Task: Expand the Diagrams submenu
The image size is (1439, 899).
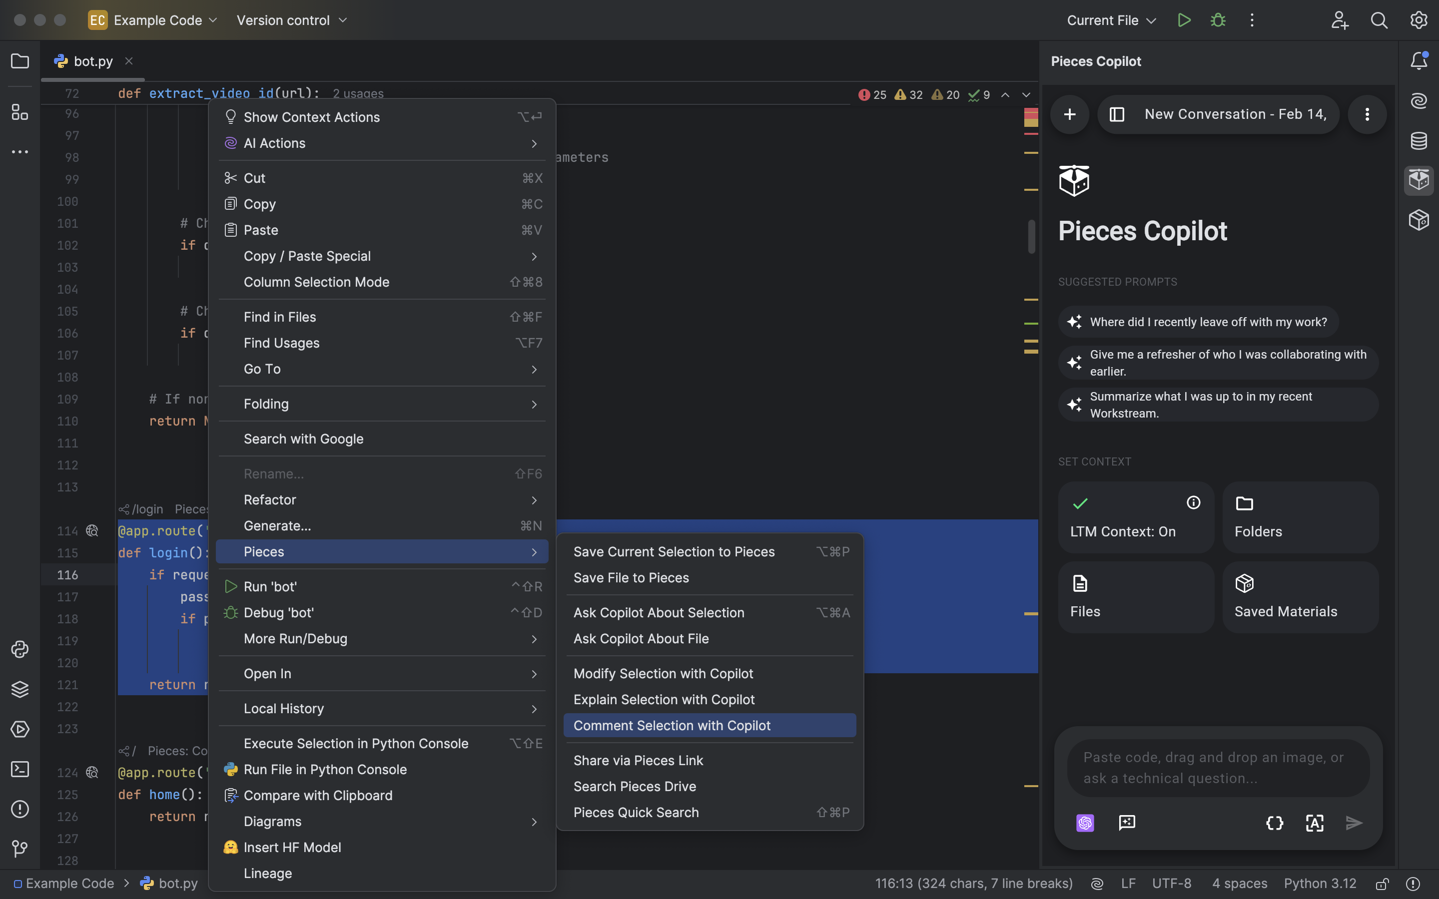Action: [x=382, y=822]
